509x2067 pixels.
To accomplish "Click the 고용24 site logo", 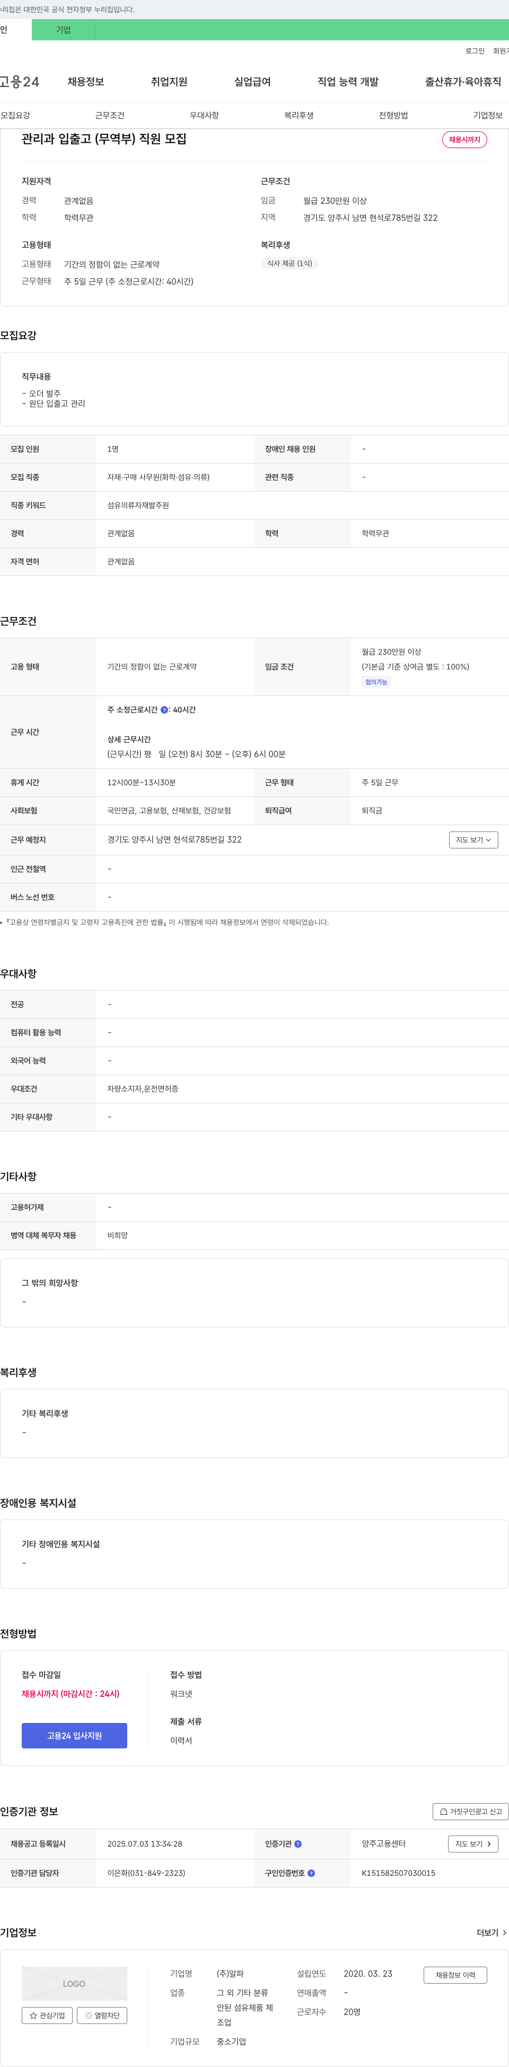I will (19, 82).
